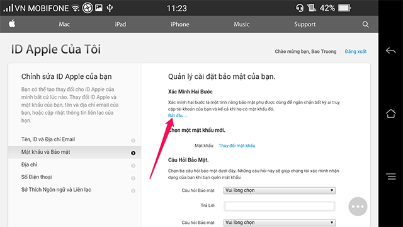Tap the Android home navigation button
Viewport: 403px width, 227px height.
390,113
